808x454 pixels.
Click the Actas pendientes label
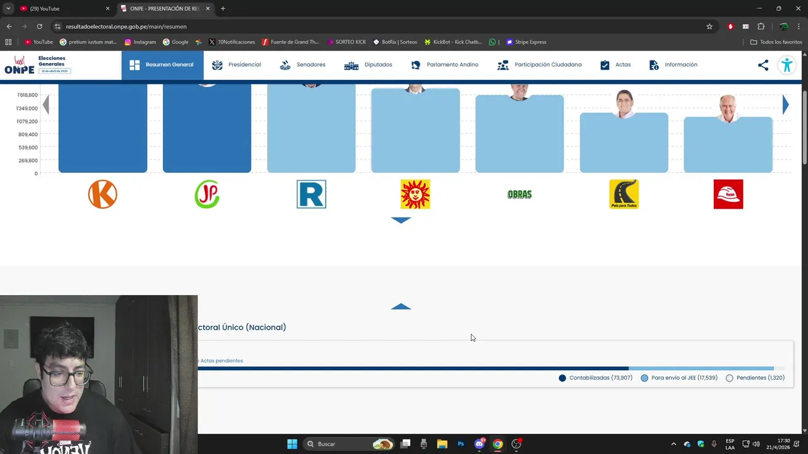click(221, 361)
